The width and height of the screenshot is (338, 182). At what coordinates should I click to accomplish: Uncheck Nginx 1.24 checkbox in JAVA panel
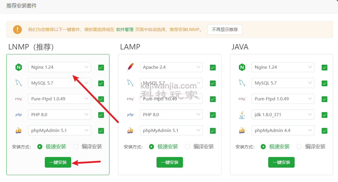coord(325,68)
